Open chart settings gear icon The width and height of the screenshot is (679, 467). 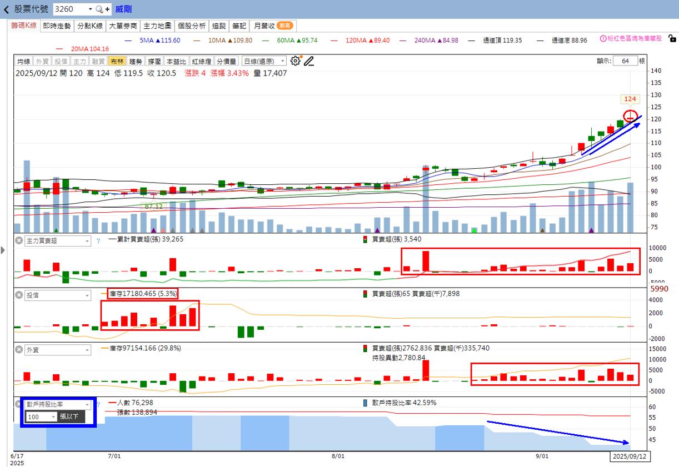click(x=296, y=61)
